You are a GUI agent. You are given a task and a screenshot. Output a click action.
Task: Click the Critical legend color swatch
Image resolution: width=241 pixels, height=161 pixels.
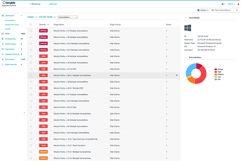[216, 69]
